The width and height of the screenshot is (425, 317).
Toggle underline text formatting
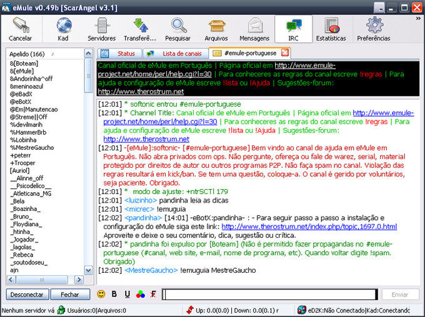pos(127,295)
